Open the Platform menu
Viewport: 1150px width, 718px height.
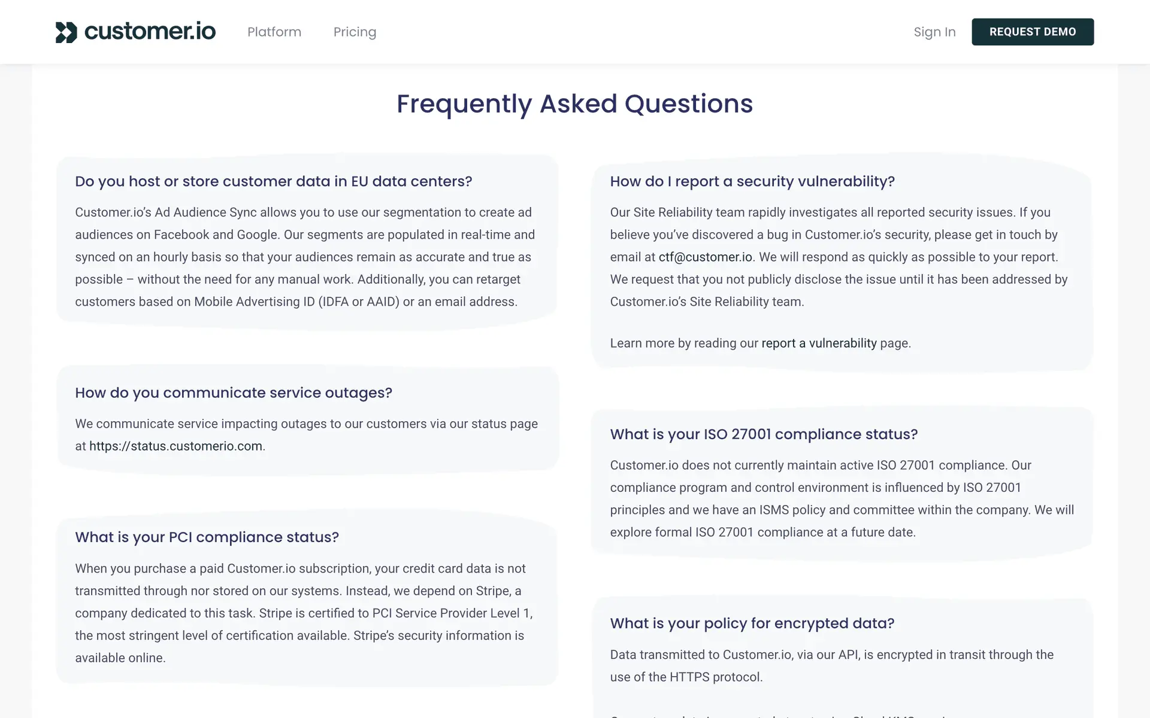[x=274, y=32]
